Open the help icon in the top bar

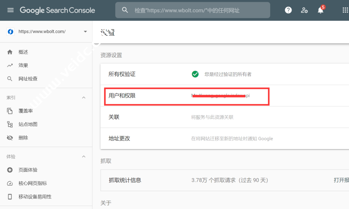[288, 10]
